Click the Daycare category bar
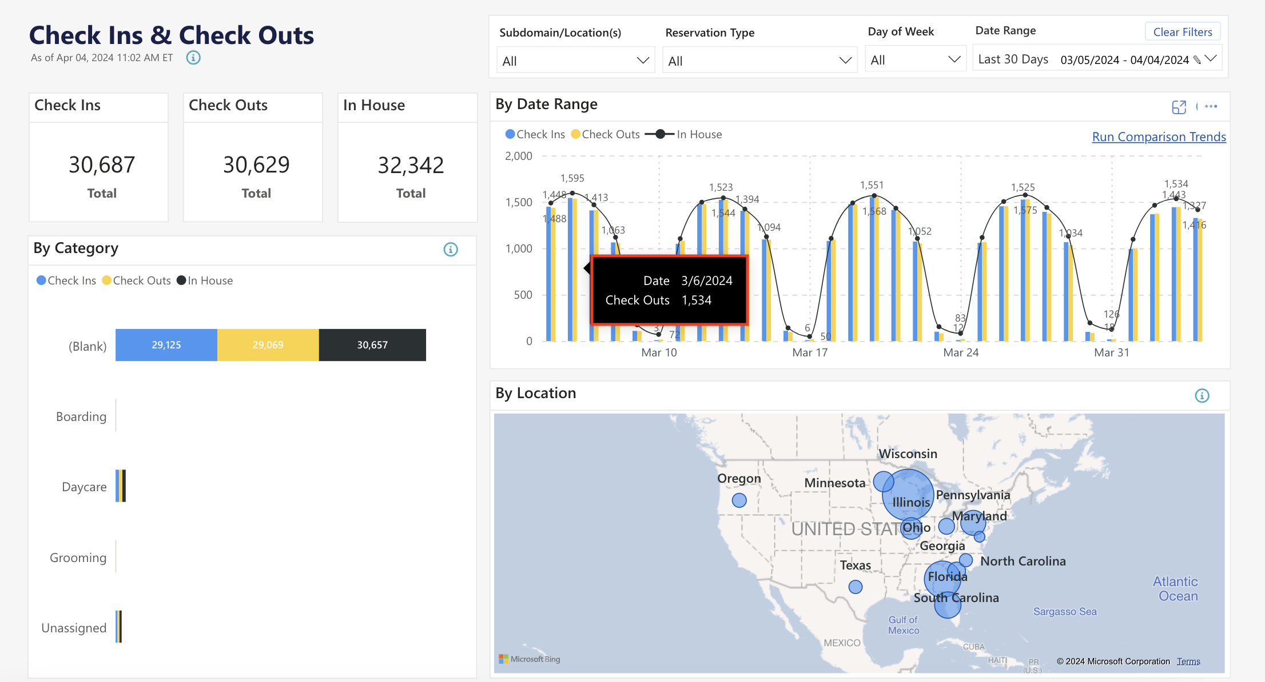This screenshot has height=682, width=1265. 121,486
